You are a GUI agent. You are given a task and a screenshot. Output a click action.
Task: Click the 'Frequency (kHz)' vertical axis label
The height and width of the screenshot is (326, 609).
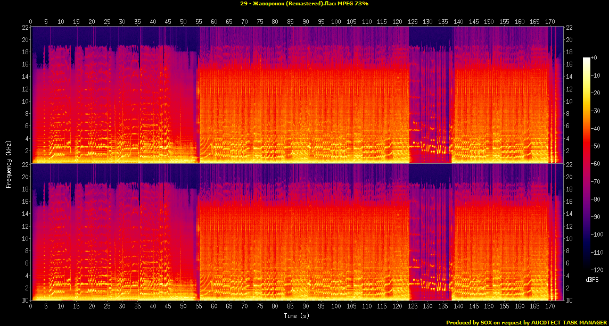pyautogui.click(x=9, y=164)
